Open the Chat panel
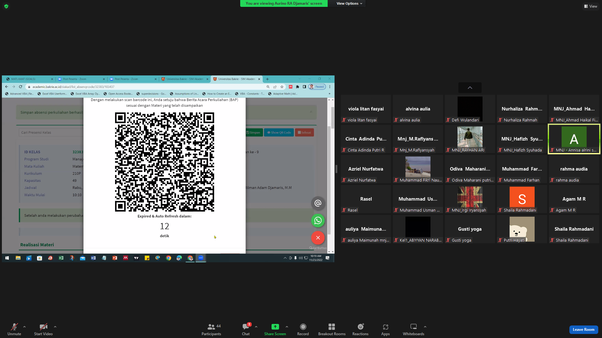Viewport: 602px width, 338px height. (246, 329)
